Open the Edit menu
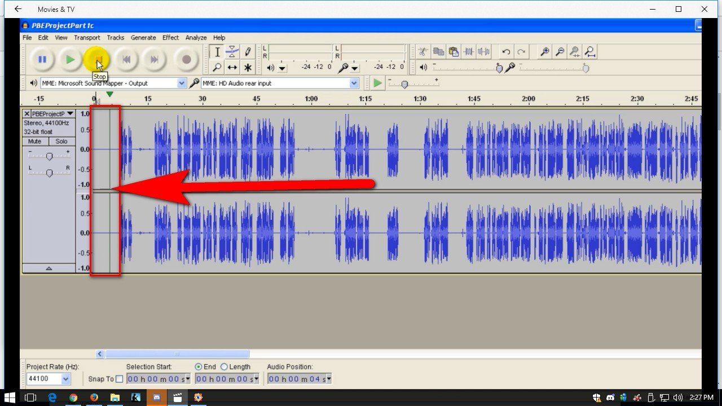Image resolution: width=722 pixels, height=406 pixels. (x=43, y=38)
